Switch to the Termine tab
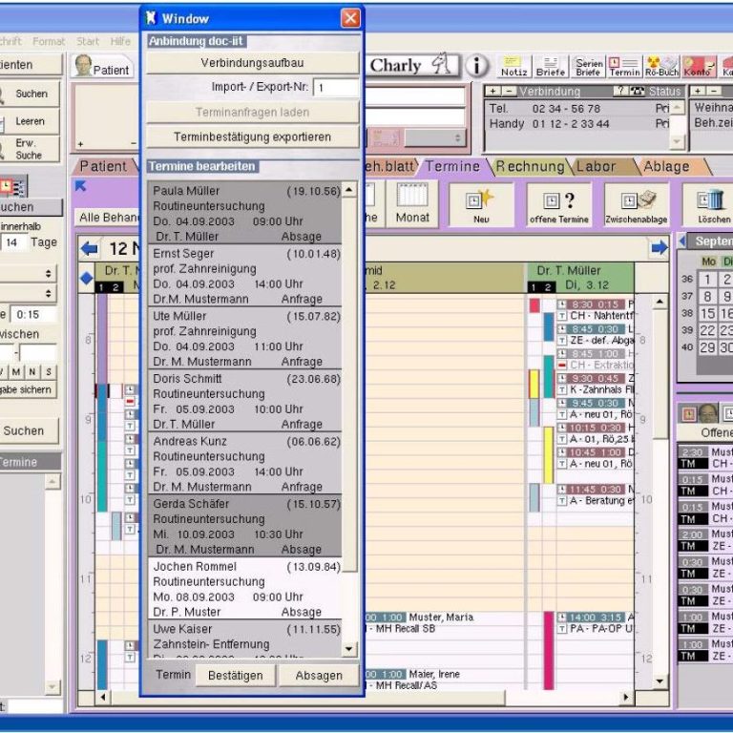Image resolution: width=733 pixels, height=733 pixels. click(452, 166)
